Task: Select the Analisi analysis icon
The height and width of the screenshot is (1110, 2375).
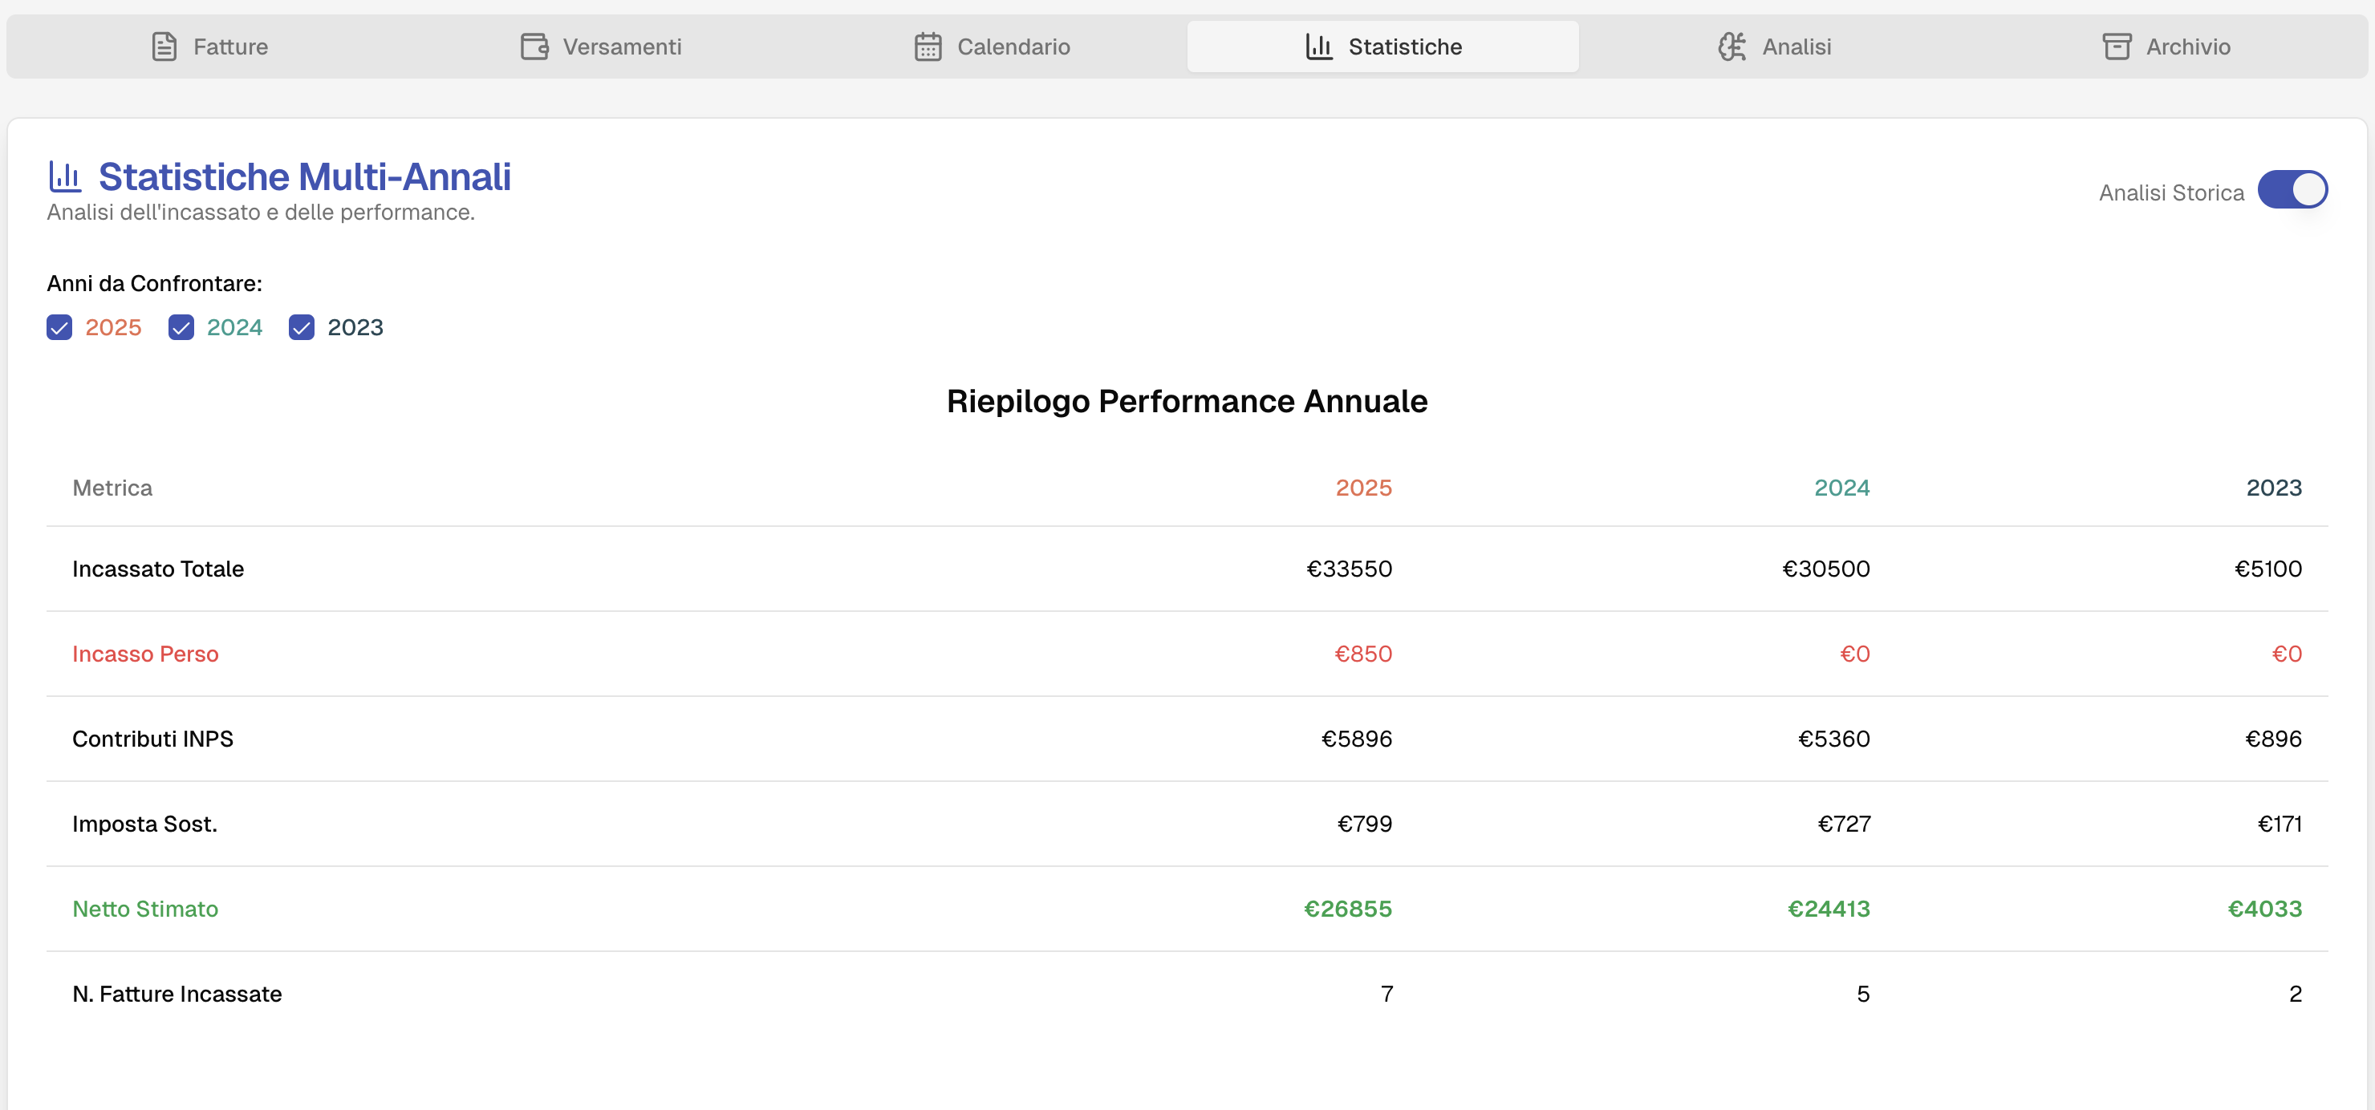Action: click(x=1732, y=46)
